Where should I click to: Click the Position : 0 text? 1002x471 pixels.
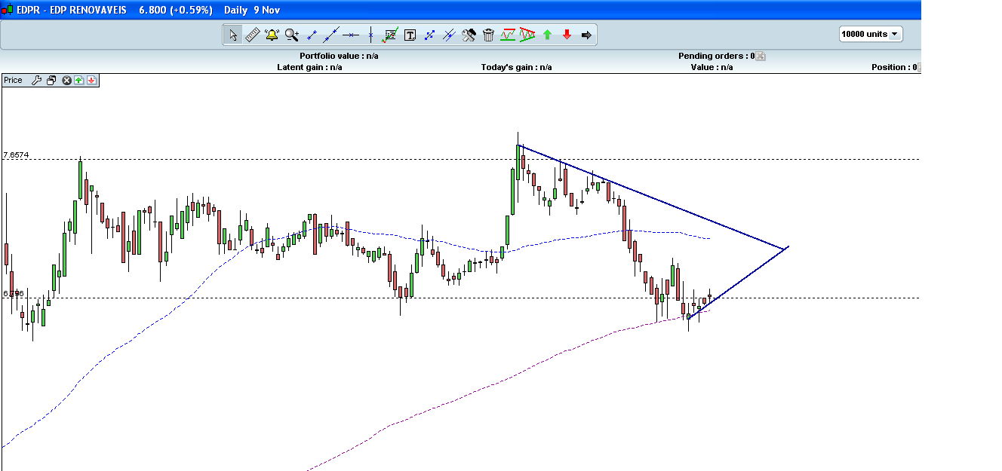point(894,67)
